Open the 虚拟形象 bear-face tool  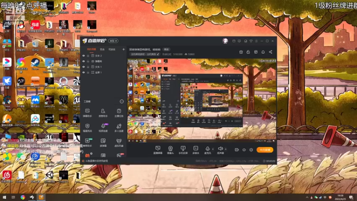[119, 142]
